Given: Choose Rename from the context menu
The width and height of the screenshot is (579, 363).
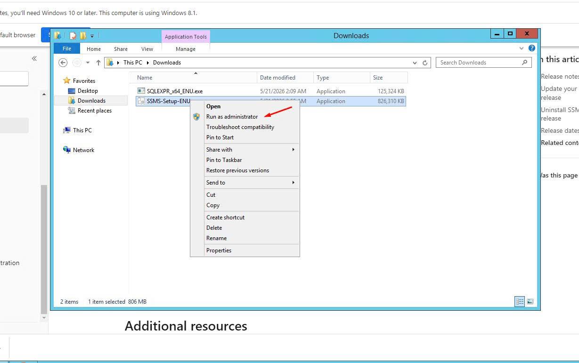Looking at the screenshot, I should 216,238.
